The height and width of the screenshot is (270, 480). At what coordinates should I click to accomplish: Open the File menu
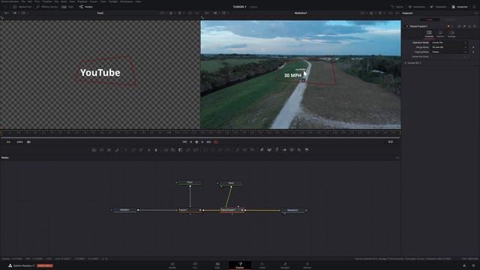[x=23, y=1]
